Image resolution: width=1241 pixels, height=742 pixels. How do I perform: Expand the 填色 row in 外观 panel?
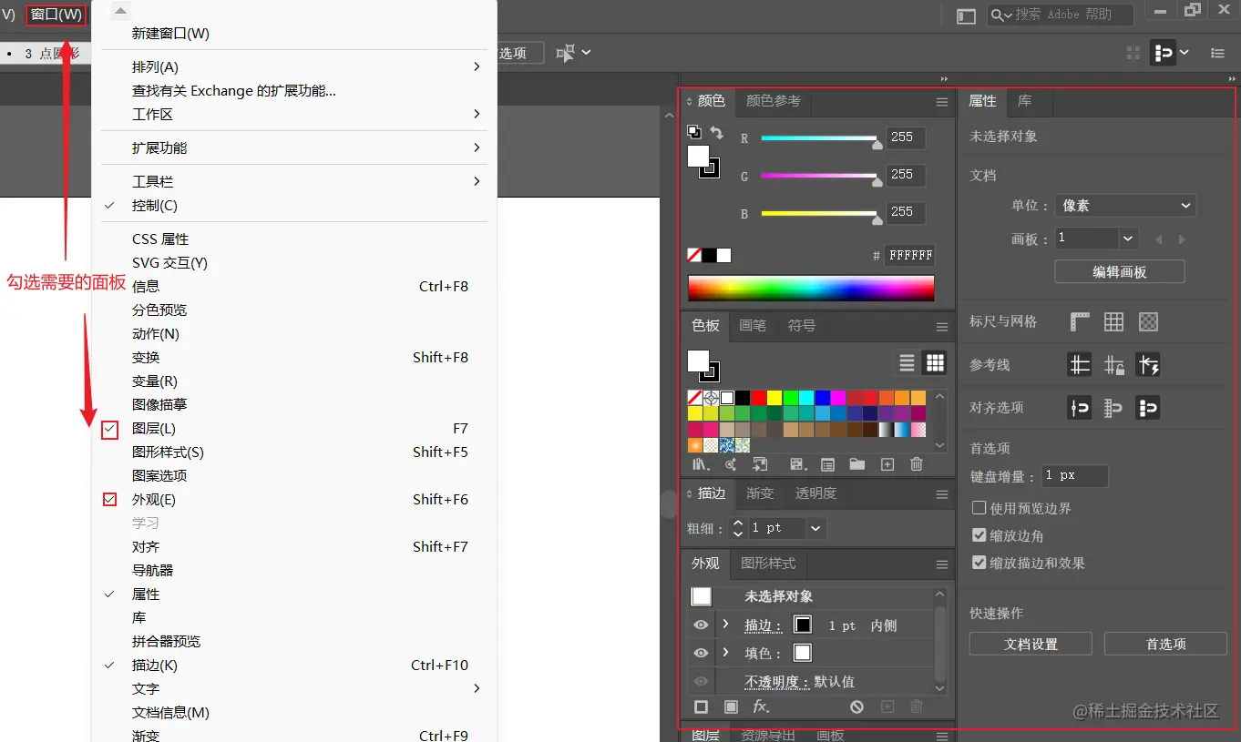pos(726,653)
